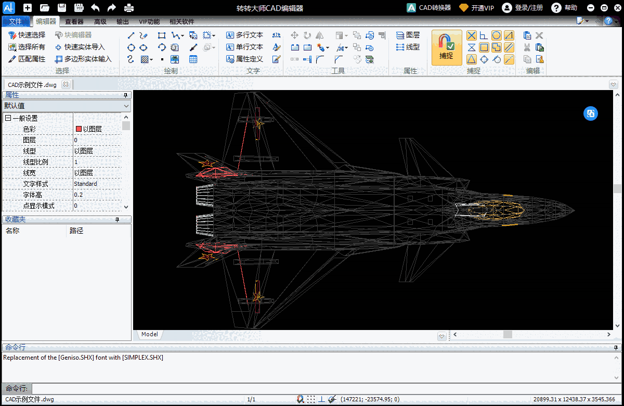Screen dimensions: 624x406
Task: Open 多行文本 multiline text tool
Action: (245, 35)
